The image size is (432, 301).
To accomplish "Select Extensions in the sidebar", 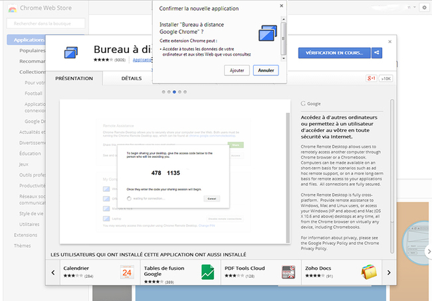I will pos(25,235).
